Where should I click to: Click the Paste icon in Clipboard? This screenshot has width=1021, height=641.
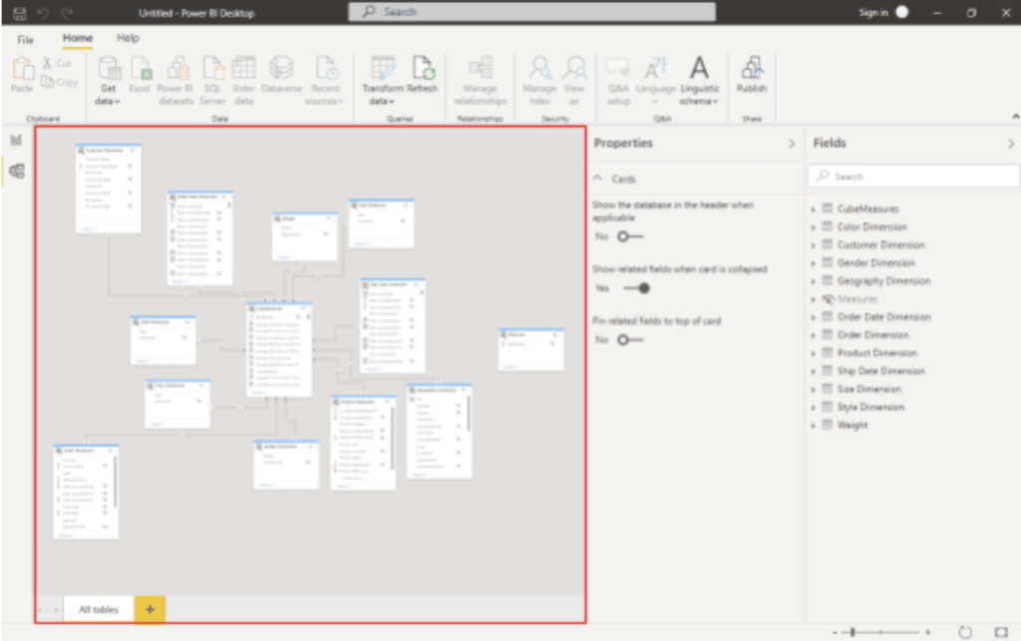click(x=22, y=69)
